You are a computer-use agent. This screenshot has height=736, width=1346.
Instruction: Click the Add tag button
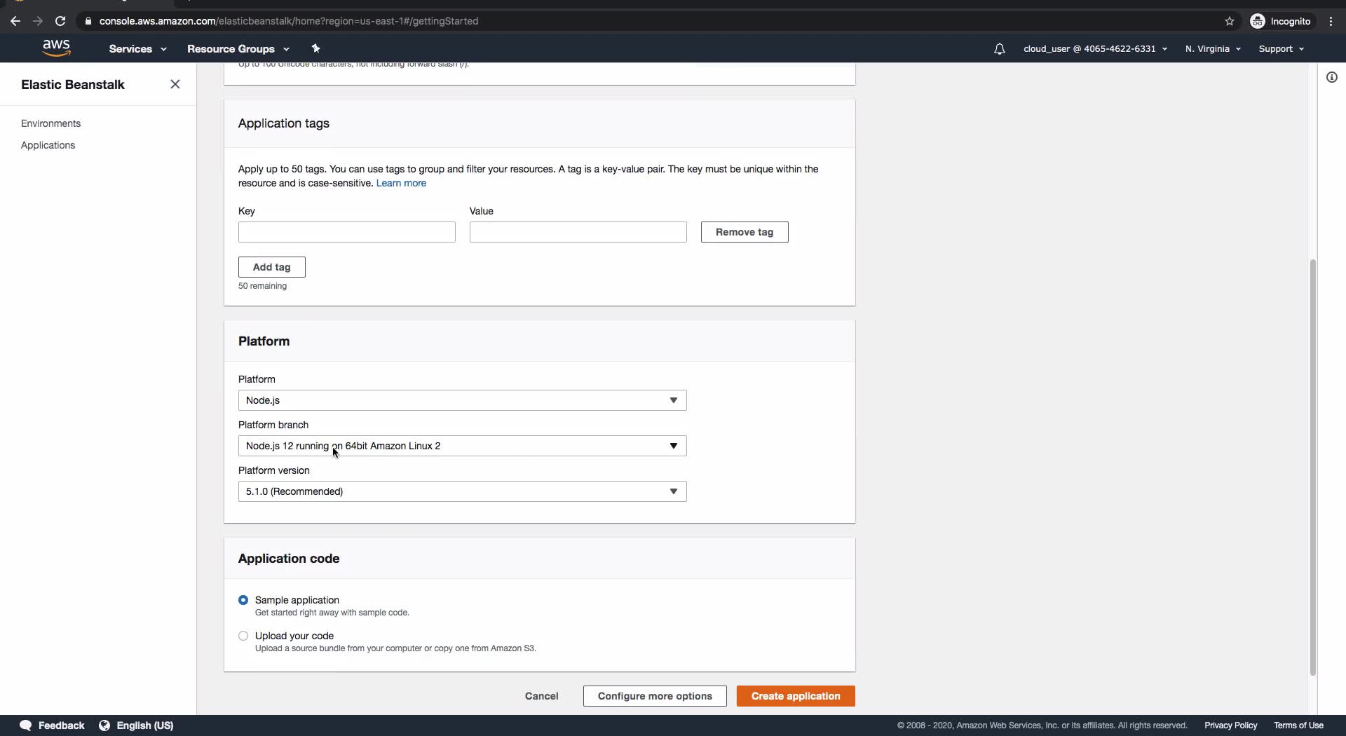(272, 267)
